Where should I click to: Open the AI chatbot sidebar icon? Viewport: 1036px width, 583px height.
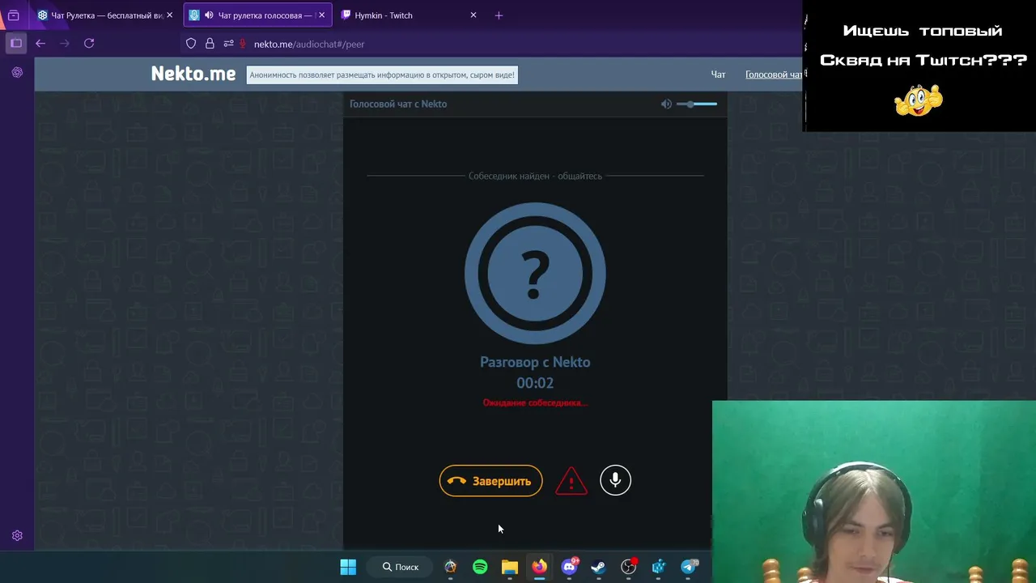click(x=17, y=73)
